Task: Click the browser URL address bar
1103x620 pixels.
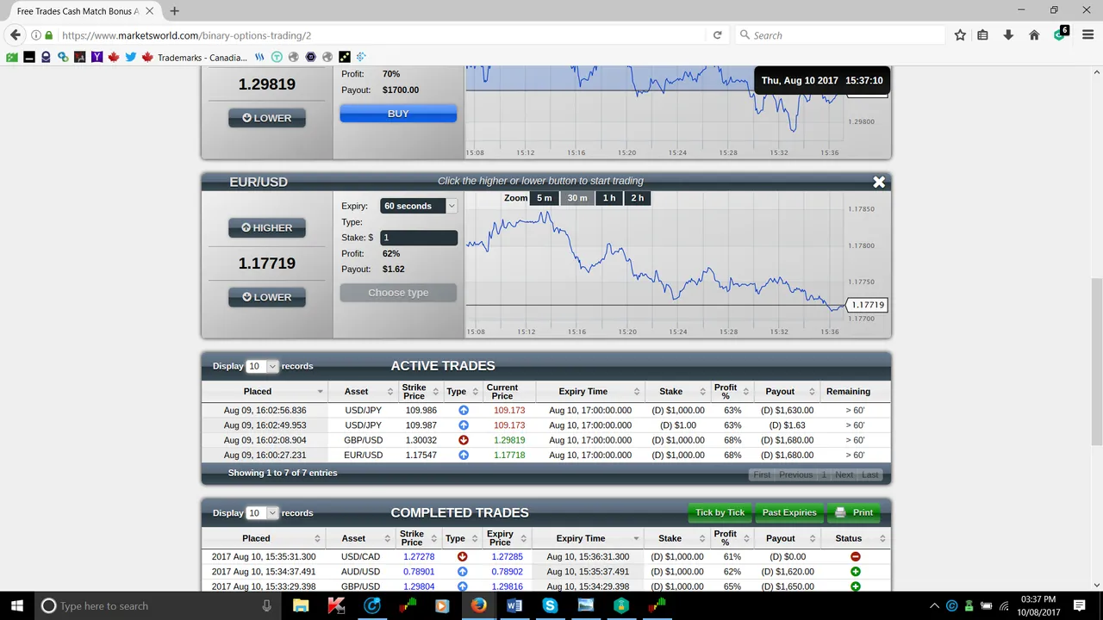Action: [379, 35]
